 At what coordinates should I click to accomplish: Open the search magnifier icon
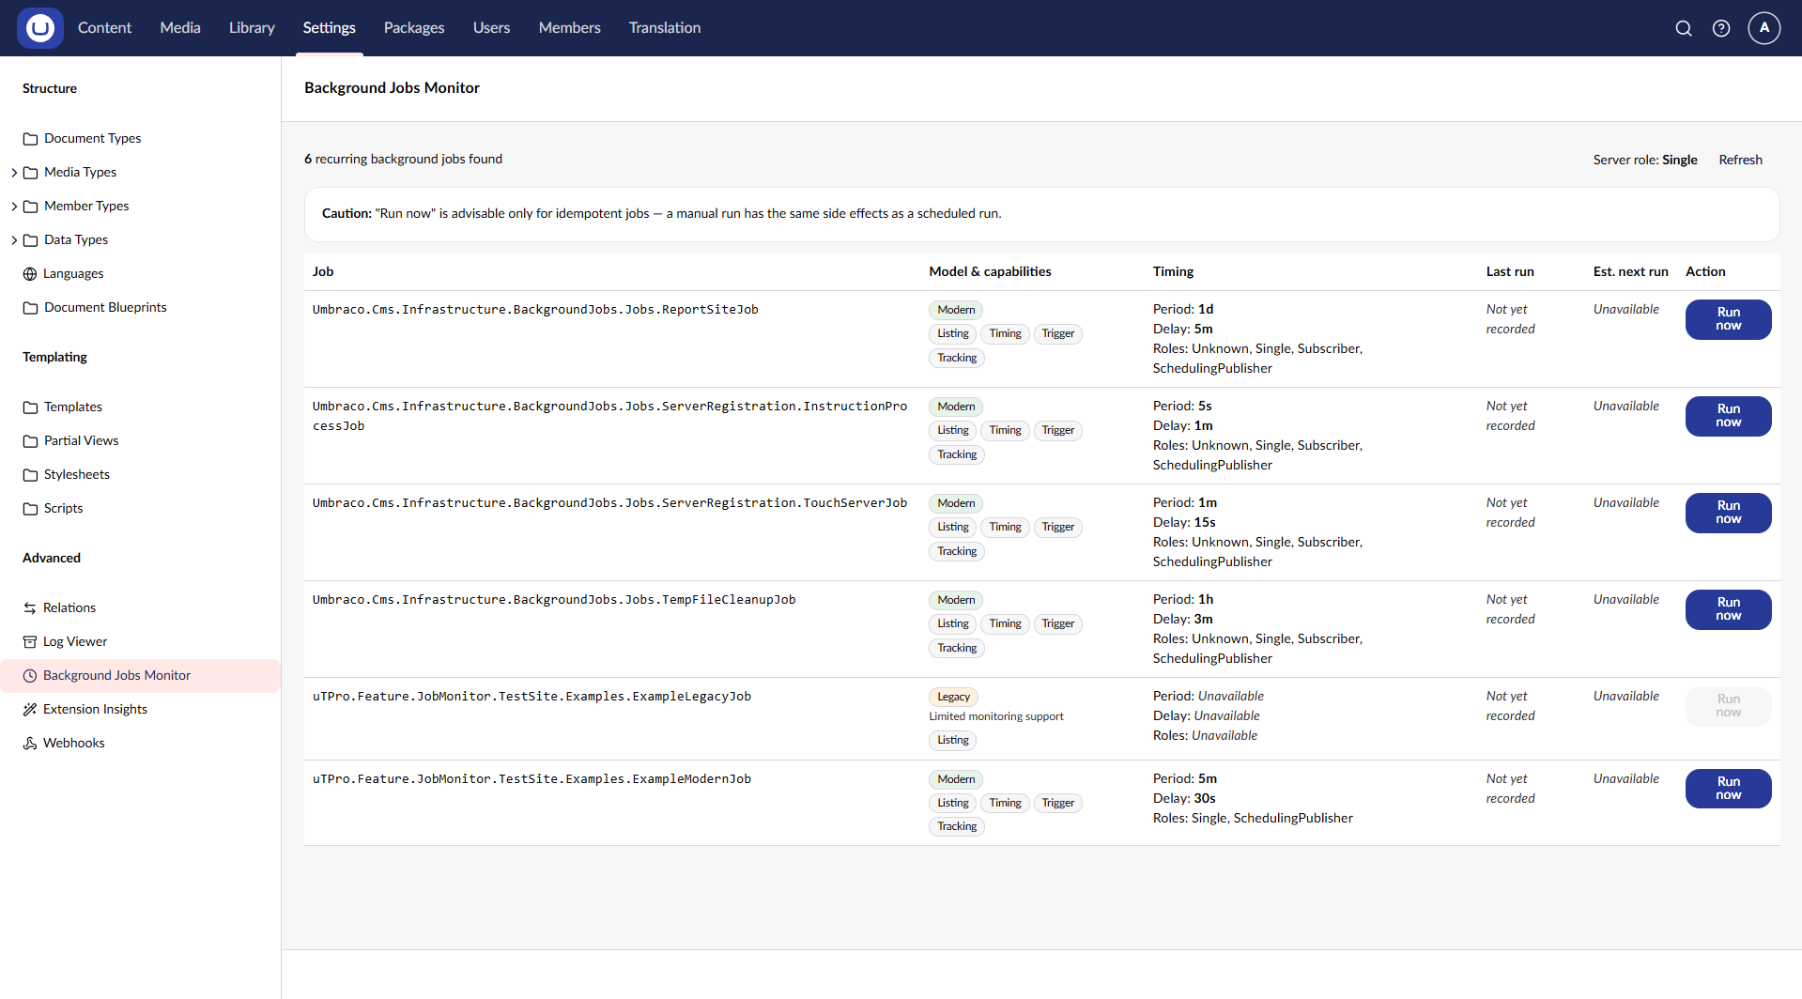[x=1684, y=28]
